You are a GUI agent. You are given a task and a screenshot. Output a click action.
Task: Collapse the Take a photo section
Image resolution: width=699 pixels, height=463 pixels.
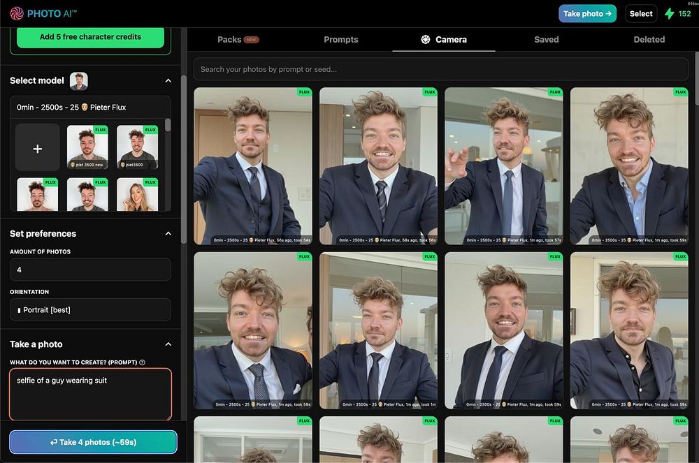(x=168, y=344)
